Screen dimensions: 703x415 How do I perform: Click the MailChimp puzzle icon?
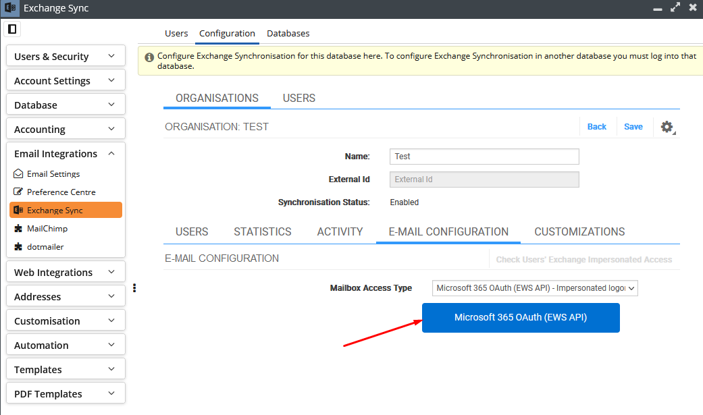(18, 229)
